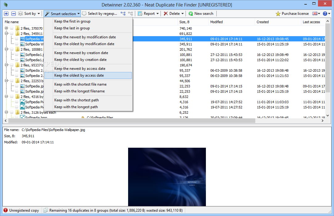Open the Delete dropdown arrow

click(x=182, y=14)
